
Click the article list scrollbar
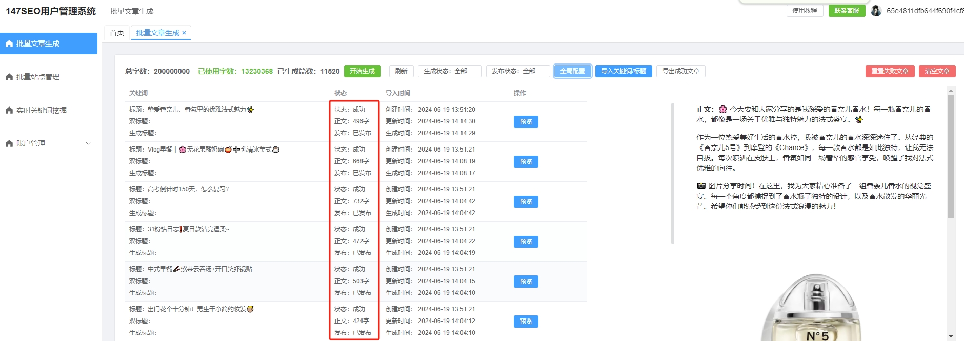point(673,174)
